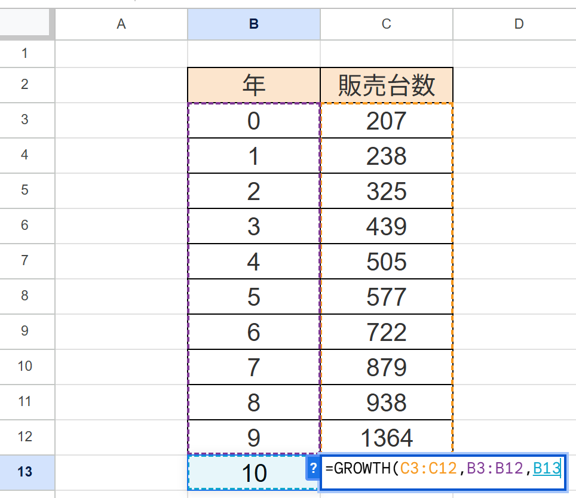Click year cell containing 5
This screenshot has width=576, height=498.
pyautogui.click(x=254, y=297)
